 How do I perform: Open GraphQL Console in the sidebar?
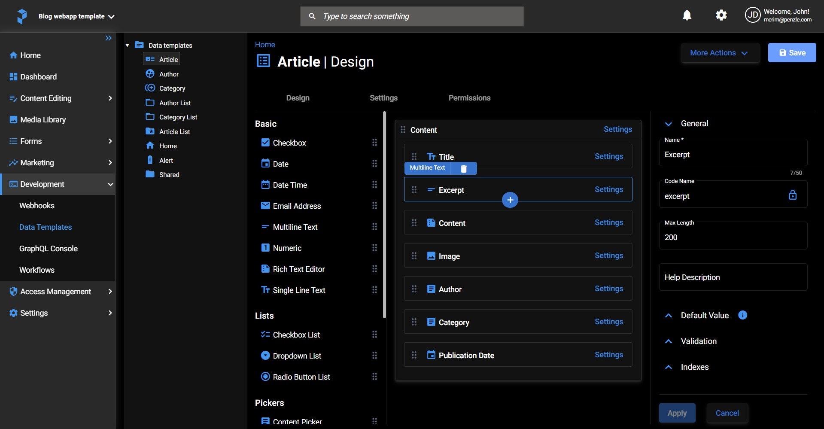click(x=49, y=249)
